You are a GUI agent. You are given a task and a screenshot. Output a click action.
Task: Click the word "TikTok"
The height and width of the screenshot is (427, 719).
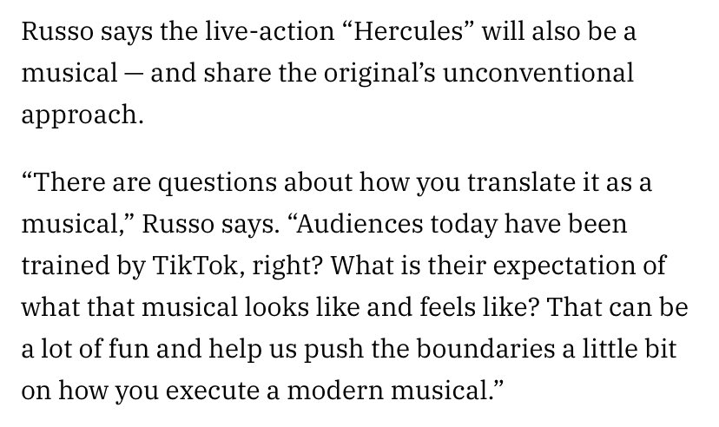coord(195,266)
